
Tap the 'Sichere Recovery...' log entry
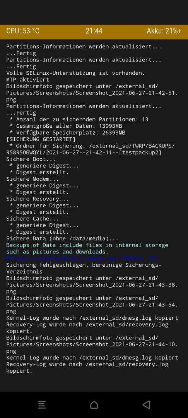tap(38, 199)
